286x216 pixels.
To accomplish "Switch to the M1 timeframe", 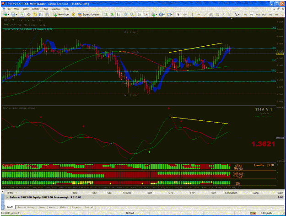I will (x=246, y=14).
